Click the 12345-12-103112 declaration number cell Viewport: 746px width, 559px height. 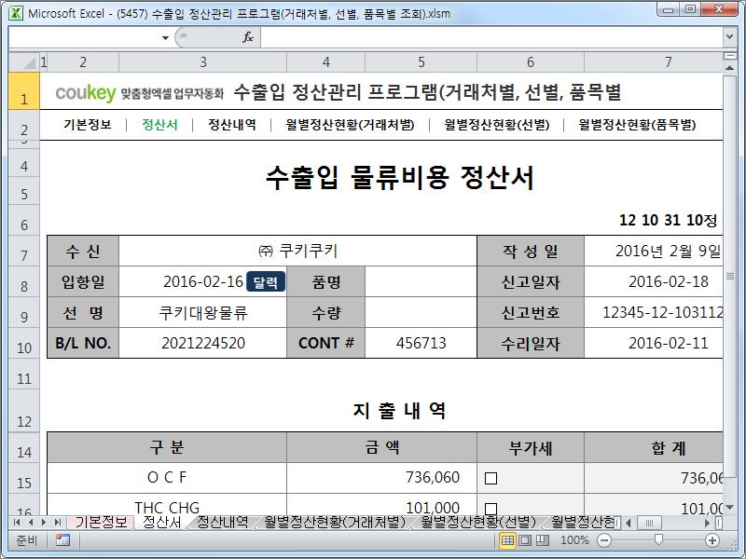[654, 313]
